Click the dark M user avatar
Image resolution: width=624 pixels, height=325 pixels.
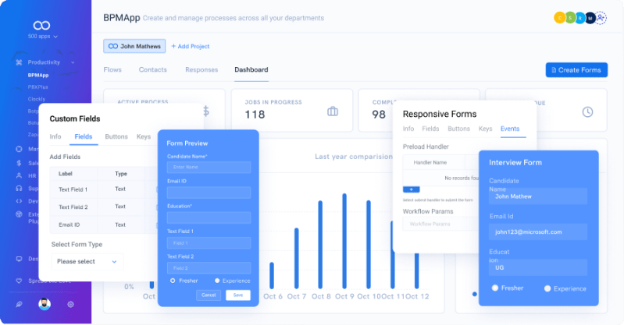pos(590,18)
